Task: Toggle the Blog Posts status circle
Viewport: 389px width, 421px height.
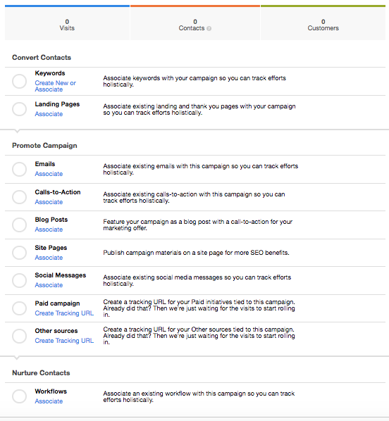Action: [x=19, y=225]
